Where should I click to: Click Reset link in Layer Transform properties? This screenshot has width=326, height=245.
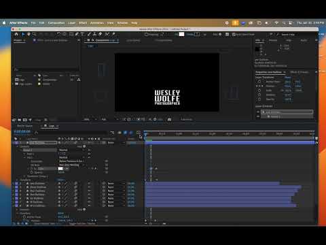point(288,78)
